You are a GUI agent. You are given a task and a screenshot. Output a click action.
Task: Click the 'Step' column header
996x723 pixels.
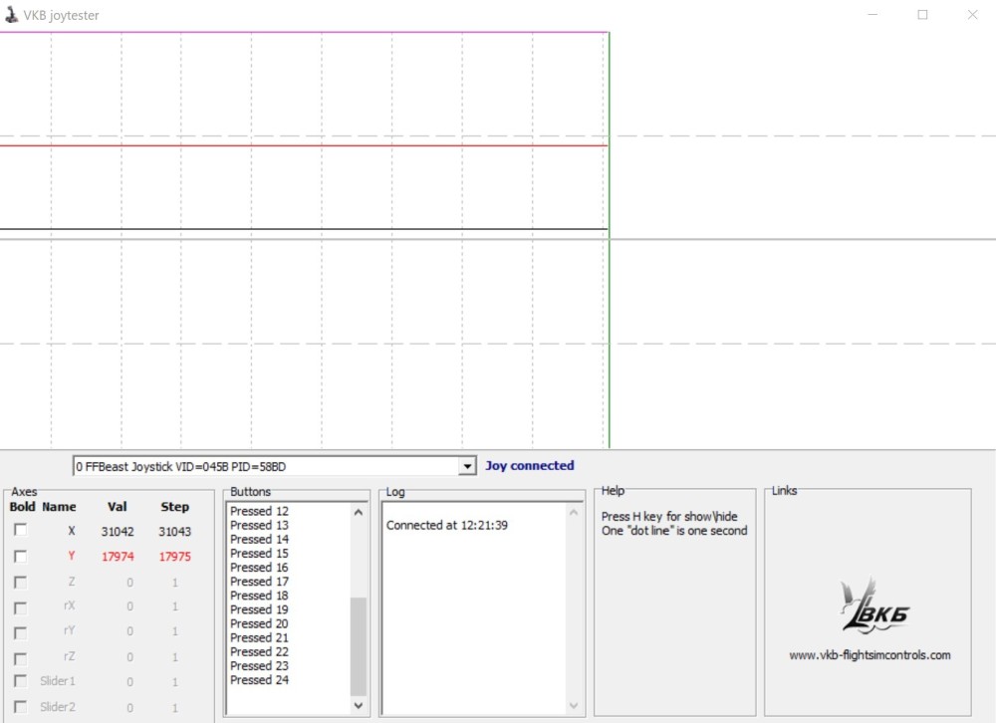[174, 507]
